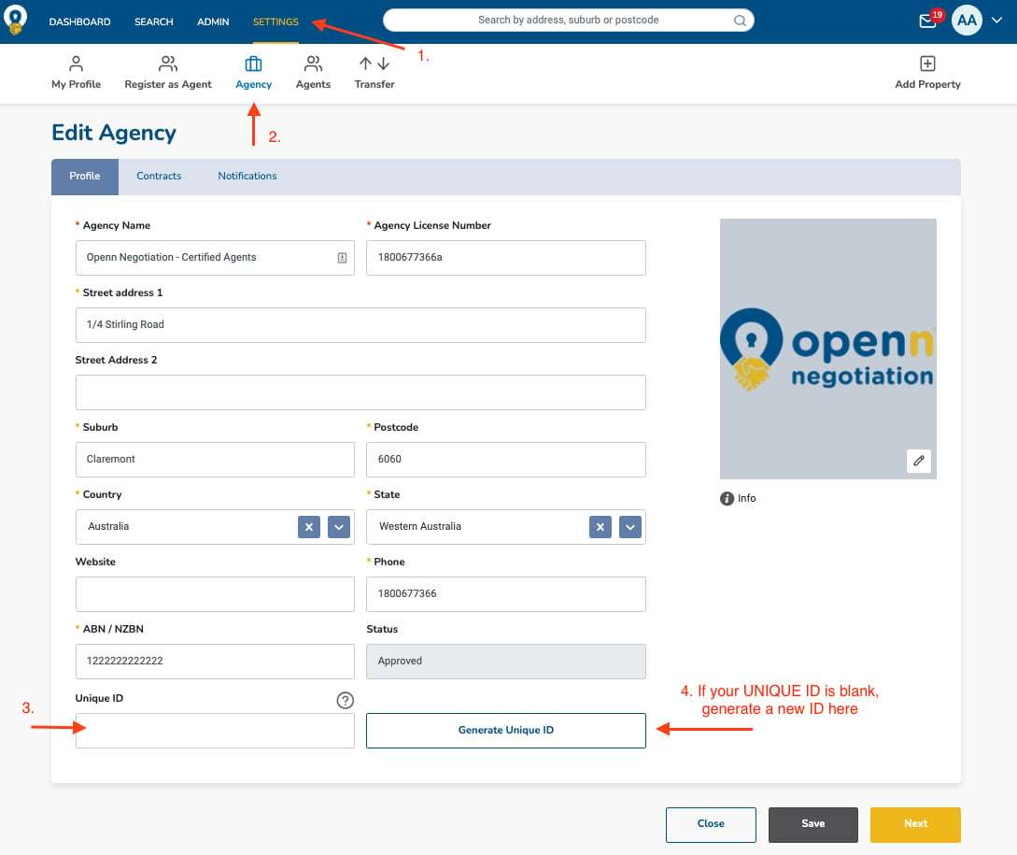
Task: Switch to the Contracts tab
Action: tap(159, 176)
